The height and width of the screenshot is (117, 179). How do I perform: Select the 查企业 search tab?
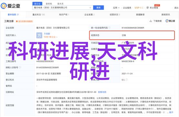tap(37, 4)
